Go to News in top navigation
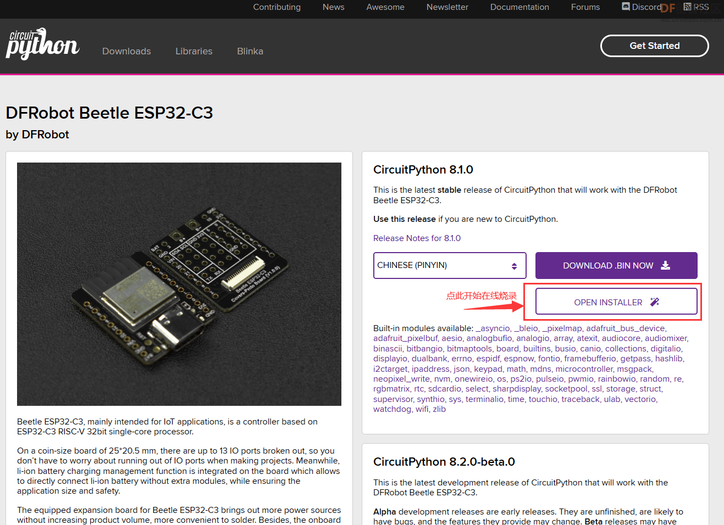The image size is (724, 525). click(x=333, y=7)
